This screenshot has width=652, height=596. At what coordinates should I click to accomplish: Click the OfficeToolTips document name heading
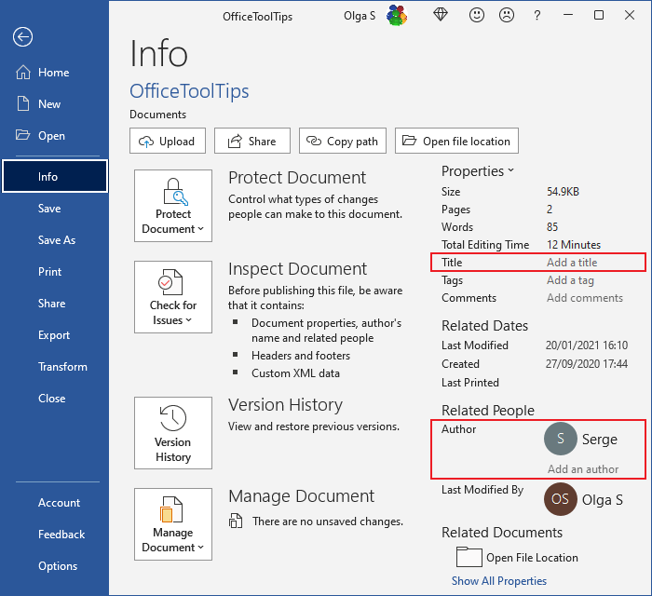tap(189, 91)
